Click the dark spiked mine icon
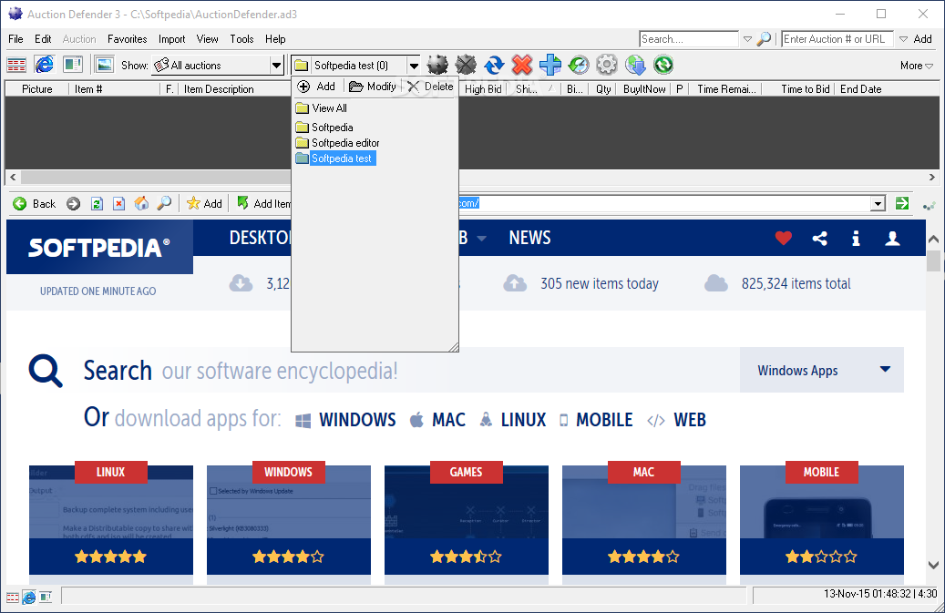This screenshot has height=613, width=945. click(437, 65)
